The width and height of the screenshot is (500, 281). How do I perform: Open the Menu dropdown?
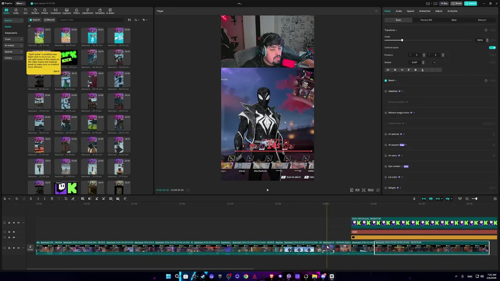coord(20,3)
